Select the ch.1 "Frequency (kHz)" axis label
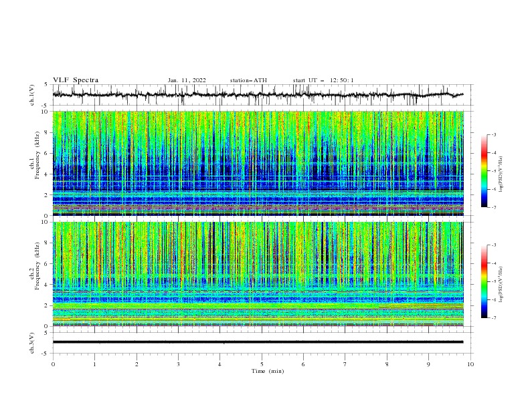Screen dimensions: 530x409 pyautogui.click(x=37, y=155)
